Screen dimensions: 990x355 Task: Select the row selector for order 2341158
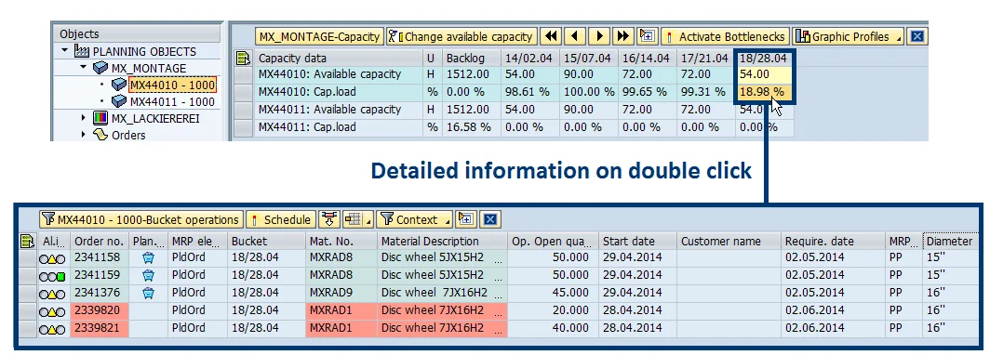click(x=28, y=258)
